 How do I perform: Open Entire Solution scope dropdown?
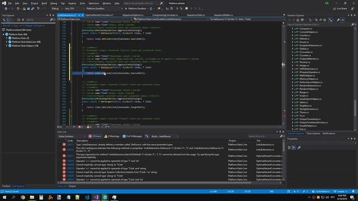pos(72,136)
